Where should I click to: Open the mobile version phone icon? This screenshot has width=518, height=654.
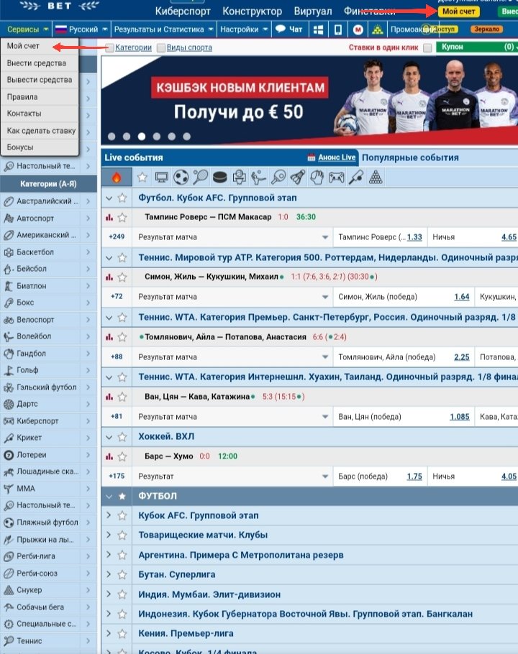click(x=338, y=29)
